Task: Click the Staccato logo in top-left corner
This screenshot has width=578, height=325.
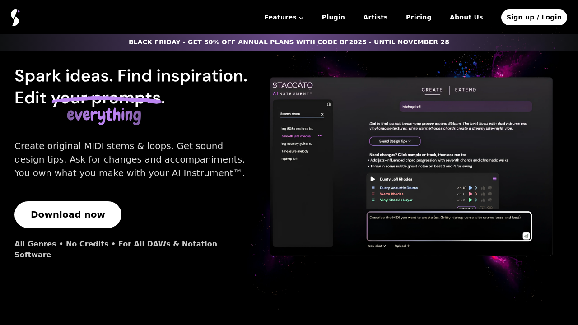Action: click(x=15, y=17)
